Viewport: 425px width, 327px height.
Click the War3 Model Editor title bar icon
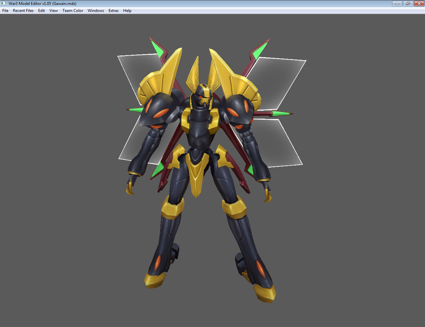point(3,4)
